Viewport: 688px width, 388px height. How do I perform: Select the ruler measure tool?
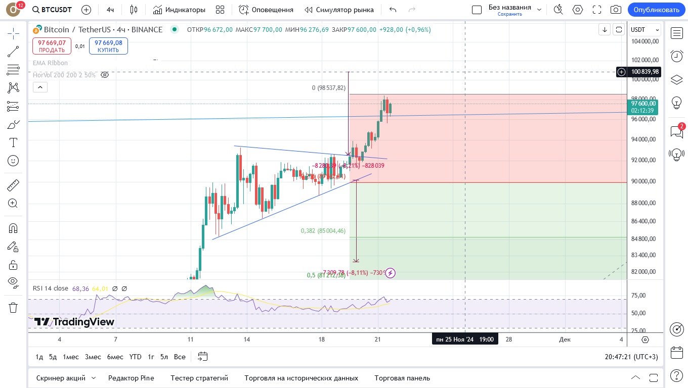click(13, 185)
